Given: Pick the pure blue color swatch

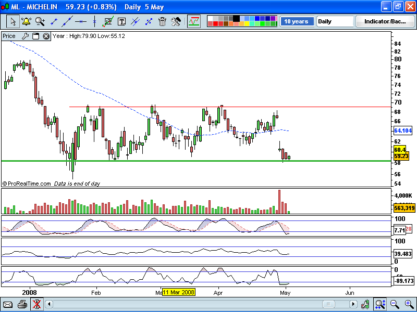Looking at the screenshot, I should 257,18.
